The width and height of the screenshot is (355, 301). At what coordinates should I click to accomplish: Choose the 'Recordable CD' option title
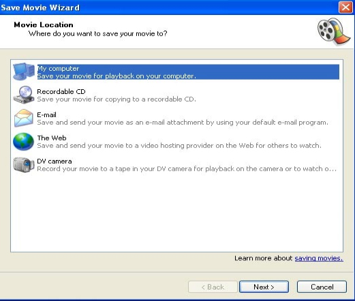pos(61,91)
